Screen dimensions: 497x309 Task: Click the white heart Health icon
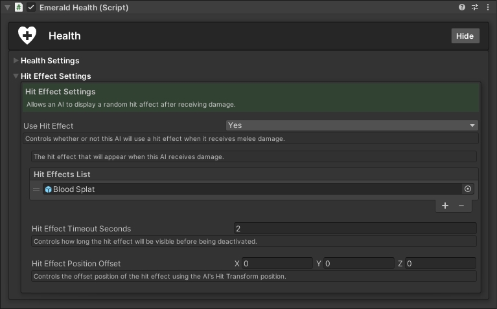pos(28,36)
